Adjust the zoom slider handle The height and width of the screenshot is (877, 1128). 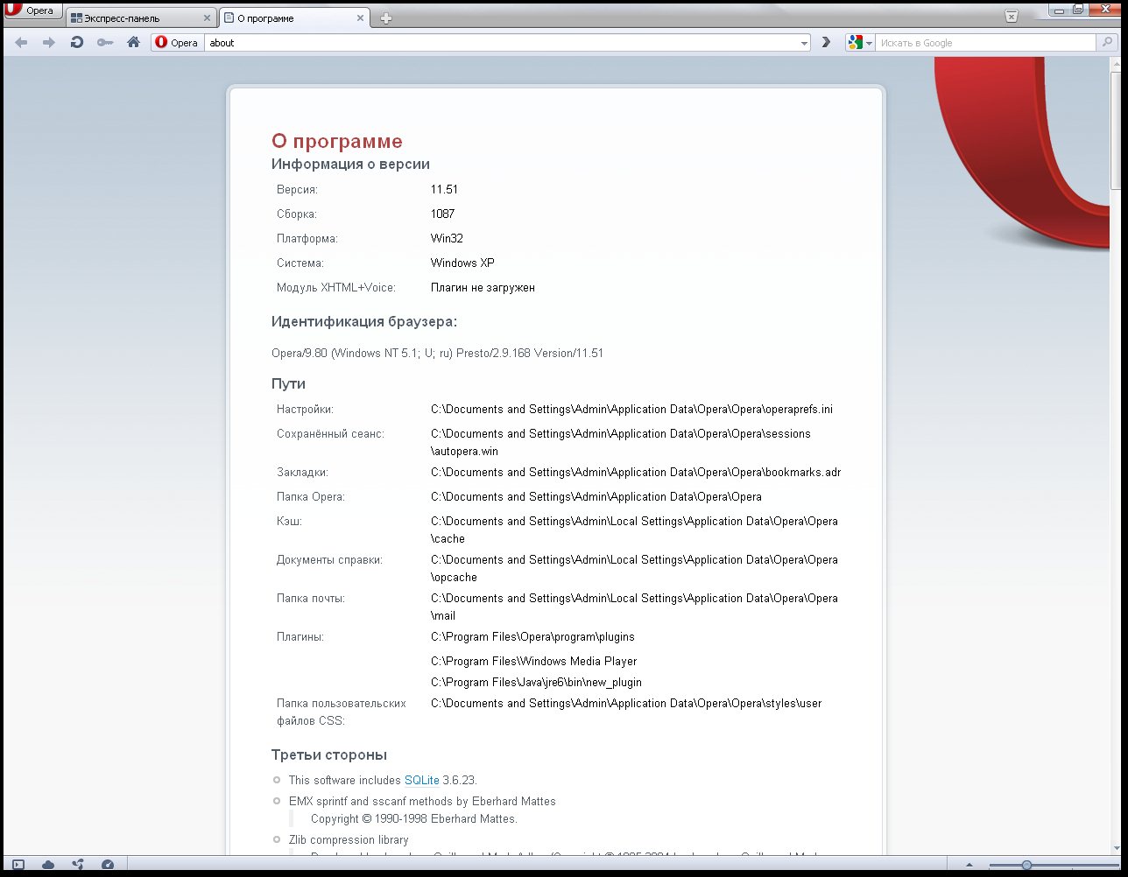pyautogui.click(x=1026, y=865)
